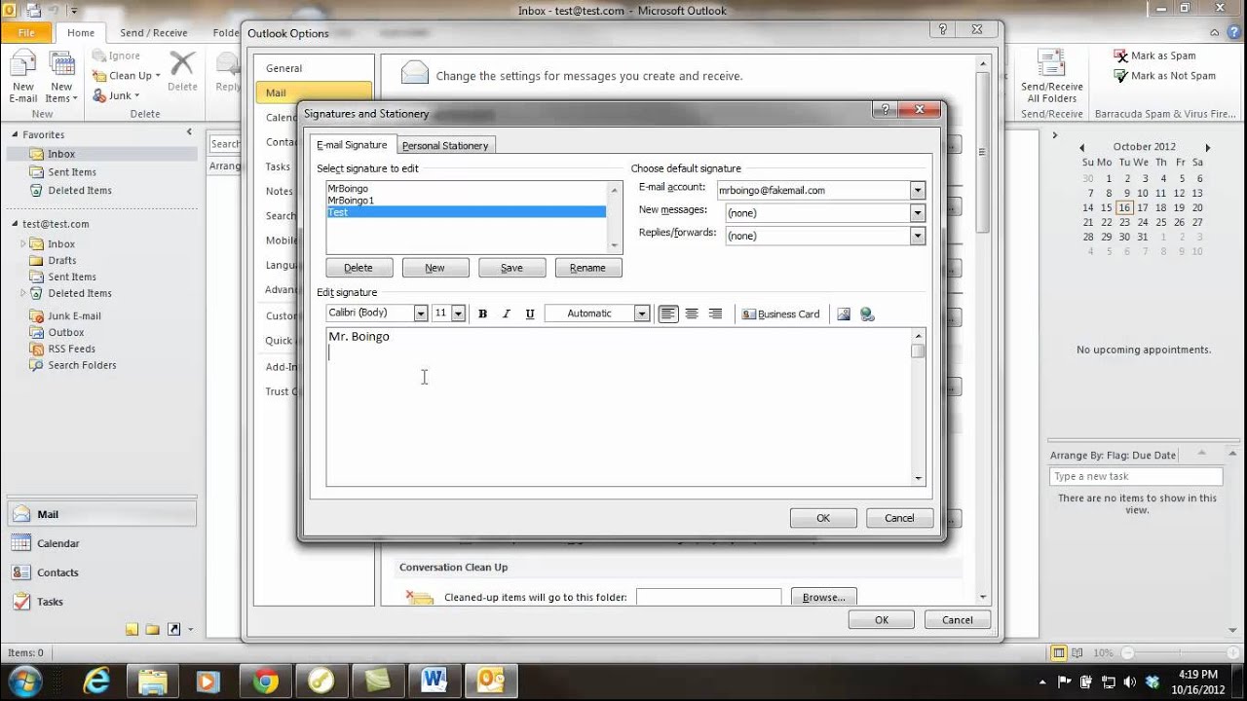Open Internet Explorer from taskbar
Screen dimensions: 1247x701
pos(96,681)
